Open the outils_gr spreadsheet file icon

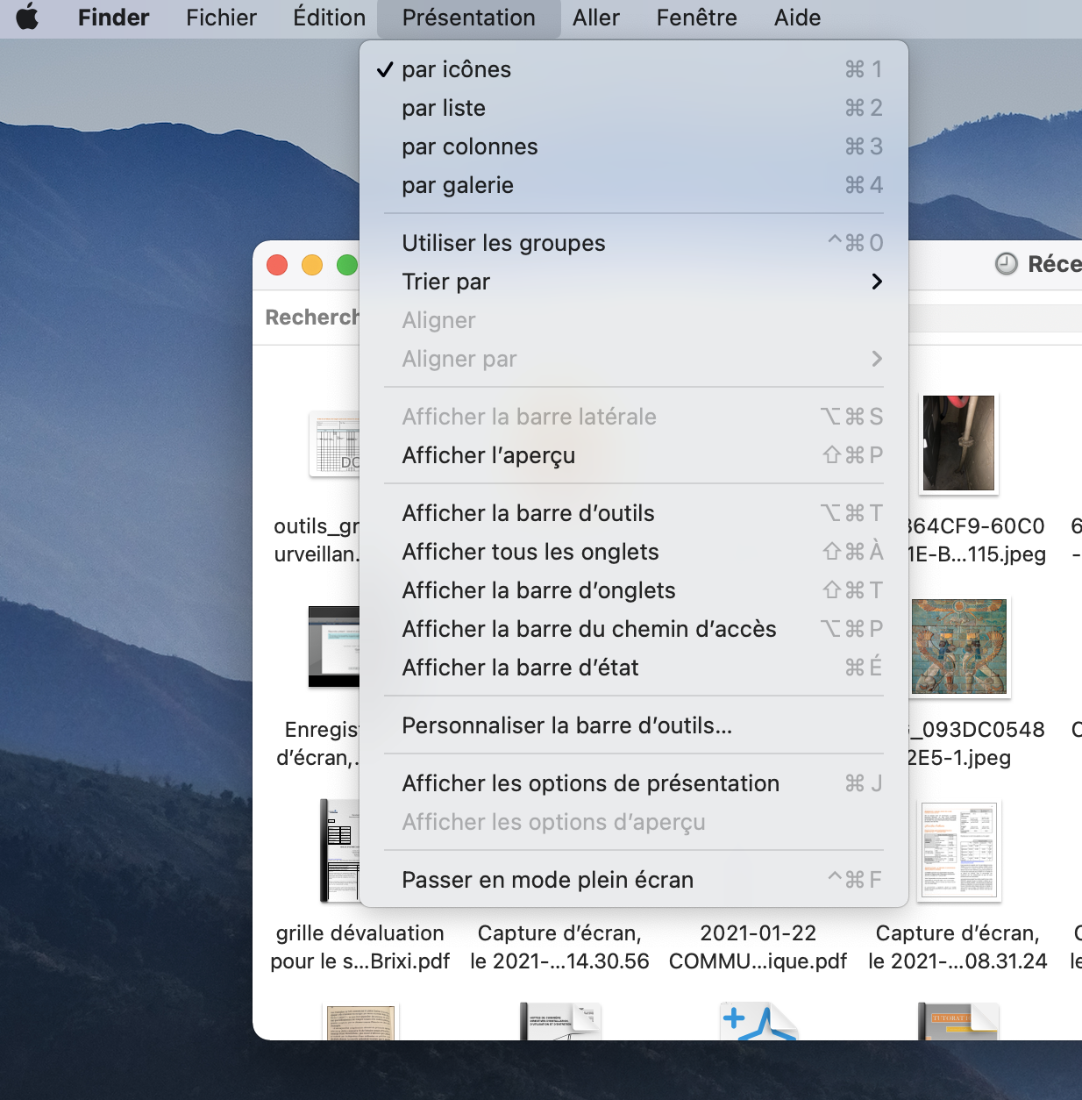336,445
